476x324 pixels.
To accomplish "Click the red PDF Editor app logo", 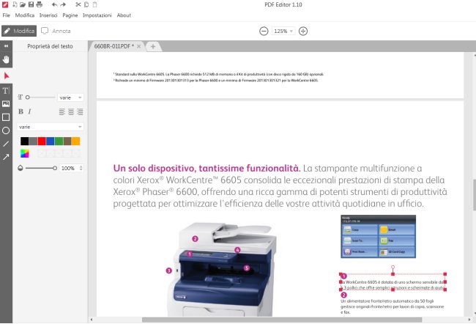I will tap(5, 4).
